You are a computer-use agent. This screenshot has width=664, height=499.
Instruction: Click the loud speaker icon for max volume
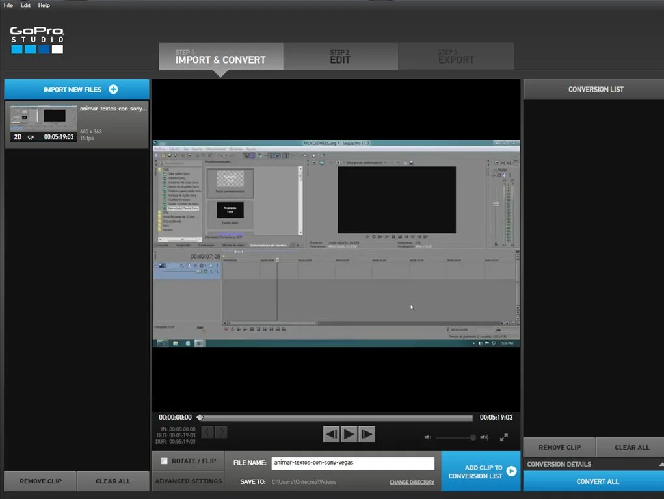[x=484, y=438]
